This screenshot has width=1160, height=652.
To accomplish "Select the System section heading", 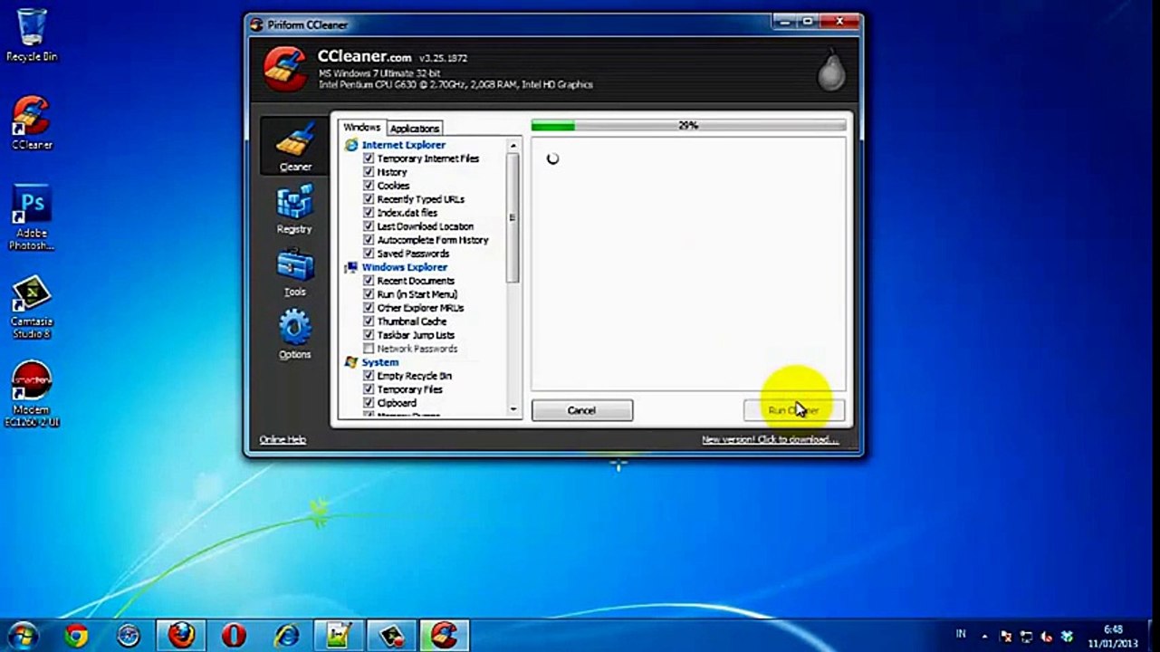I will point(380,362).
